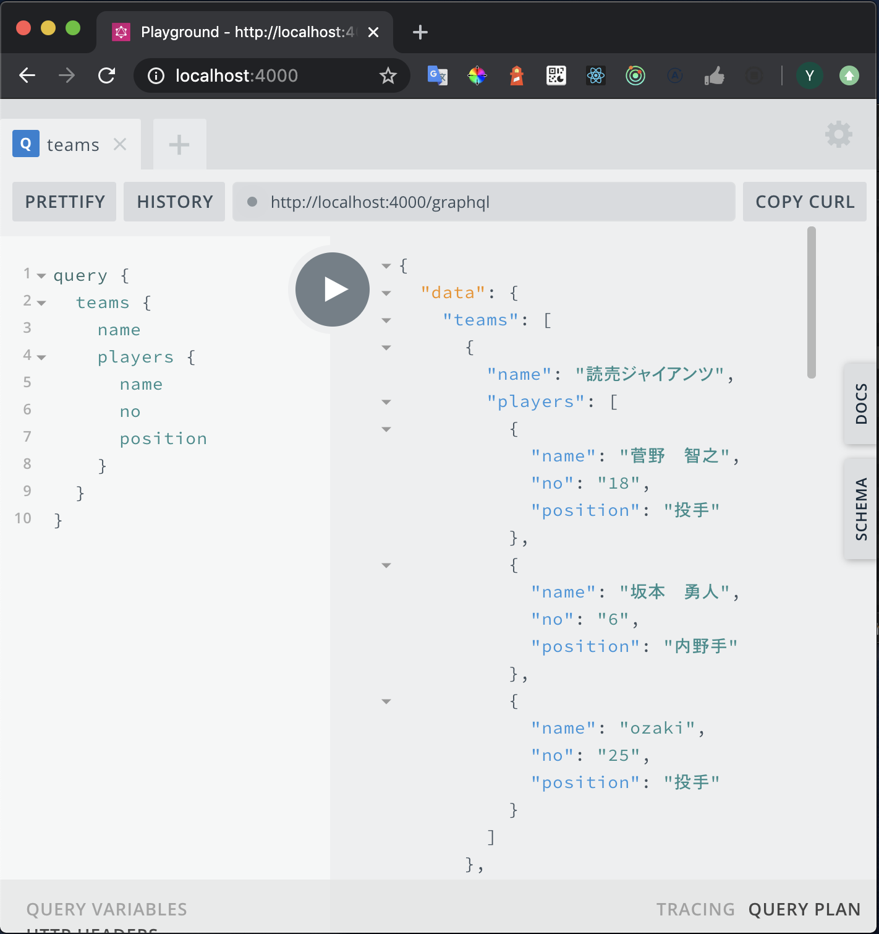Open the green concentric-circles extension
879x934 pixels.
point(635,75)
